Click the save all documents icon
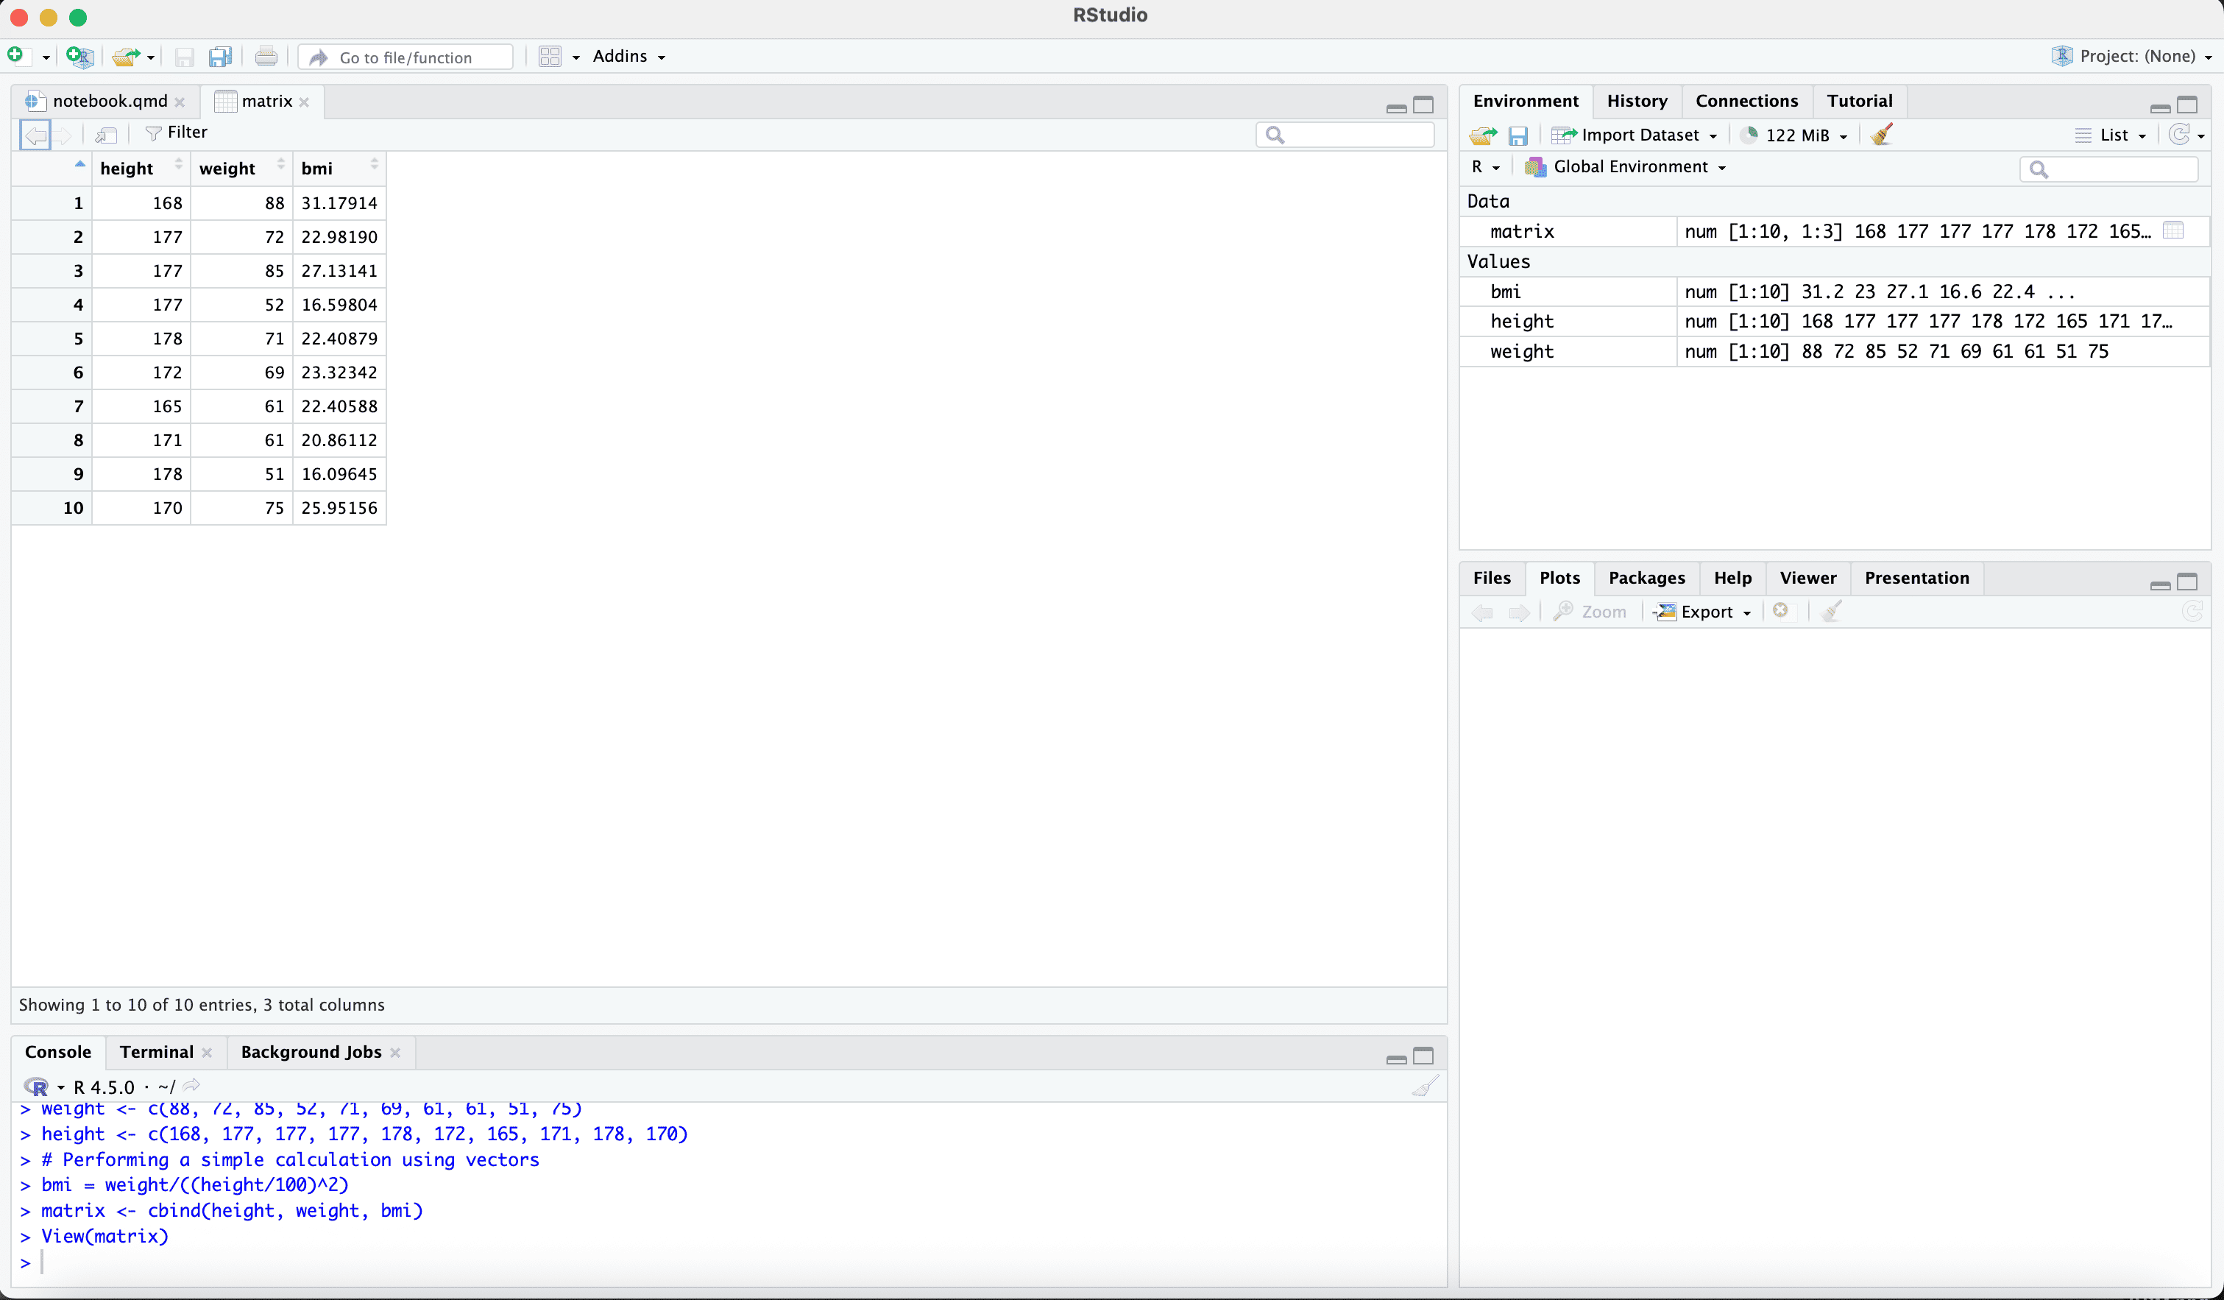The height and width of the screenshot is (1300, 2224). point(220,57)
